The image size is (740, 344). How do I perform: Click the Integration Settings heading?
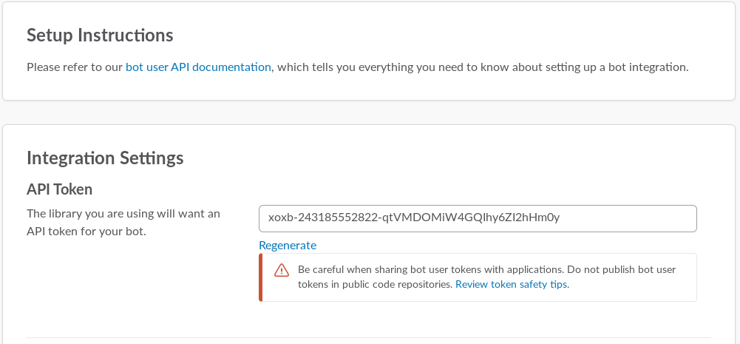click(105, 158)
